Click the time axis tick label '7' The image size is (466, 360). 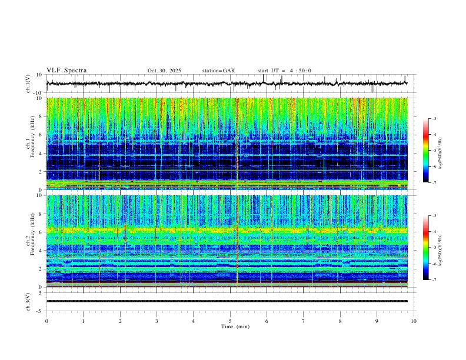[x=304, y=321]
